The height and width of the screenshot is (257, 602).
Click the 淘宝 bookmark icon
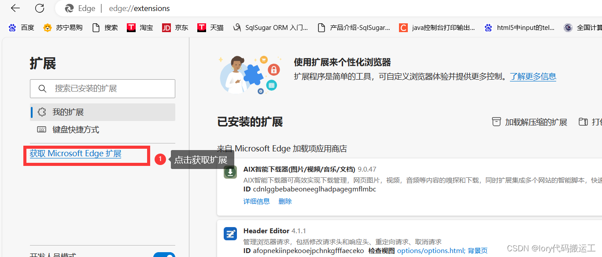point(131,27)
